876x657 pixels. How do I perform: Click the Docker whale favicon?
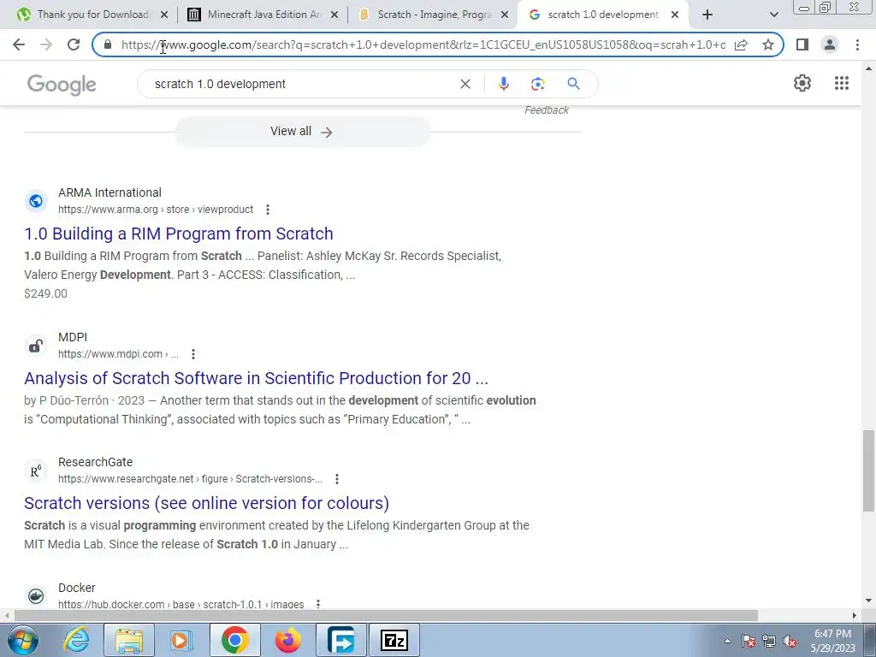tap(36, 595)
